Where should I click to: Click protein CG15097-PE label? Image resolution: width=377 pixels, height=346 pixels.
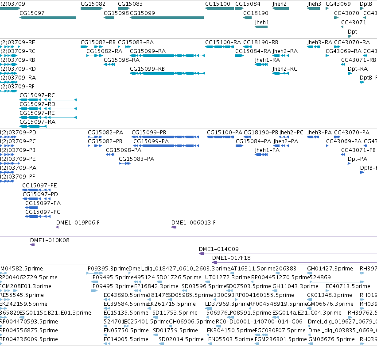pos(39,186)
